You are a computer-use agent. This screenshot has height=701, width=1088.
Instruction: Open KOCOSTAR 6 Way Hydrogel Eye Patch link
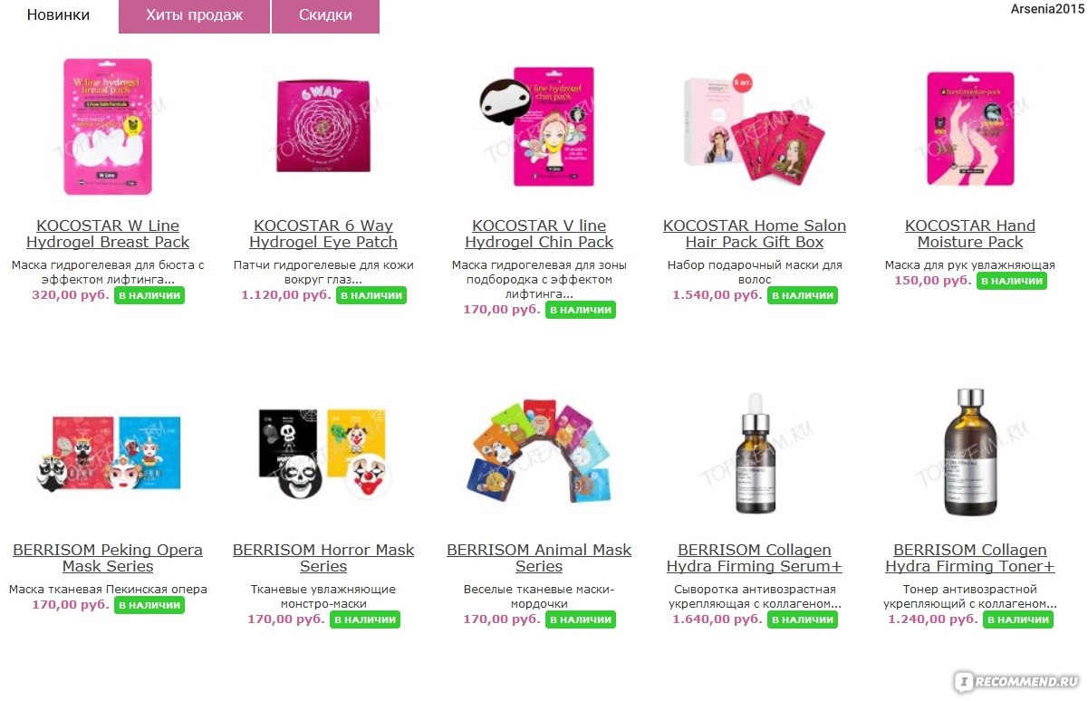point(323,234)
